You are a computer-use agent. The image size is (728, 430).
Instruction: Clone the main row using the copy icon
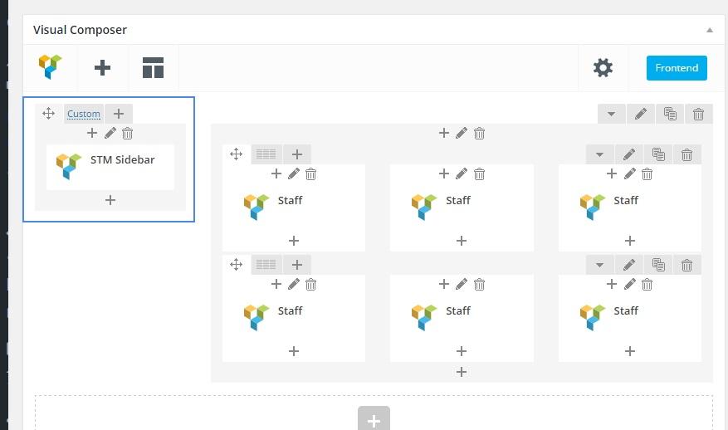click(670, 114)
